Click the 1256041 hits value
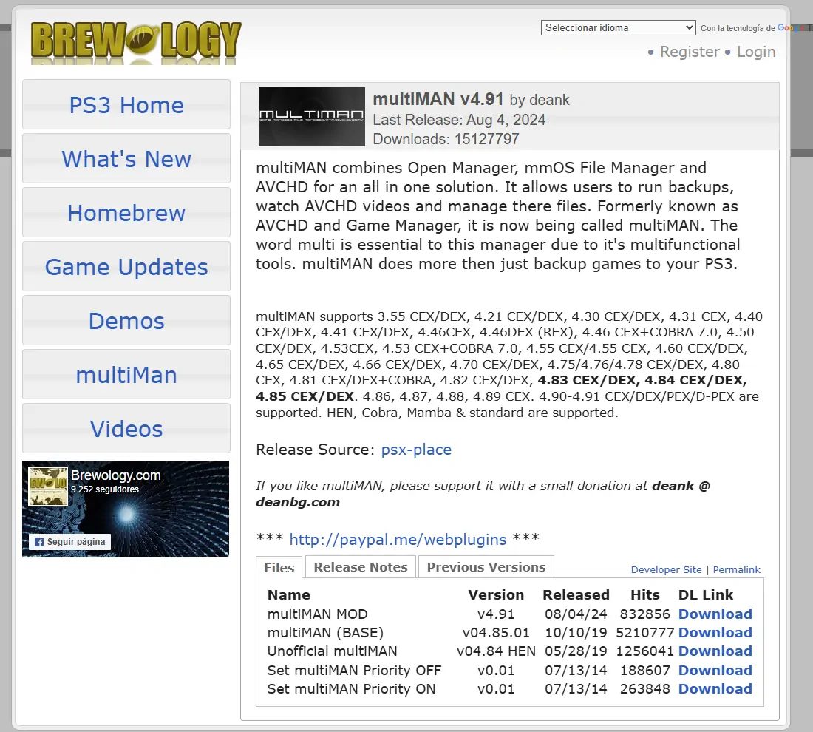This screenshot has width=813, height=732. click(645, 651)
